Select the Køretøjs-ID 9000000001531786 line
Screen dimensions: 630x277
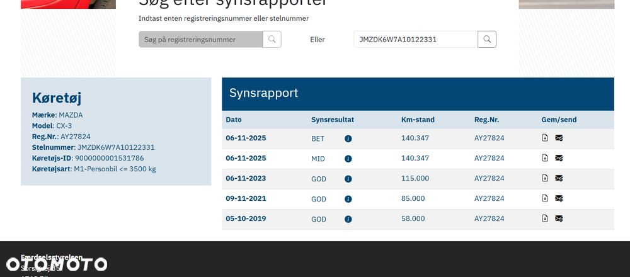[x=88, y=158]
